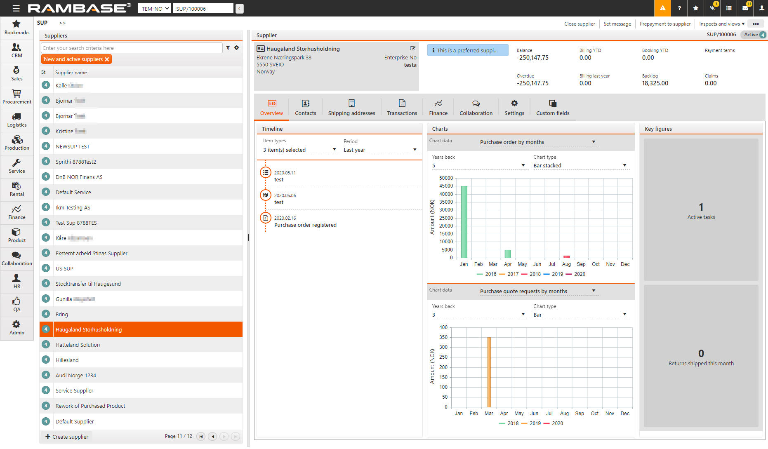The height and width of the screenshot is (449, 768).
Task: Select the Hatteland Solution supplier row
Action: pyautogui.click(x=141, y=345)
